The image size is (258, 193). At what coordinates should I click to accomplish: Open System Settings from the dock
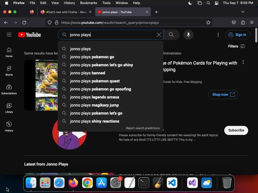tap(116, 183)
